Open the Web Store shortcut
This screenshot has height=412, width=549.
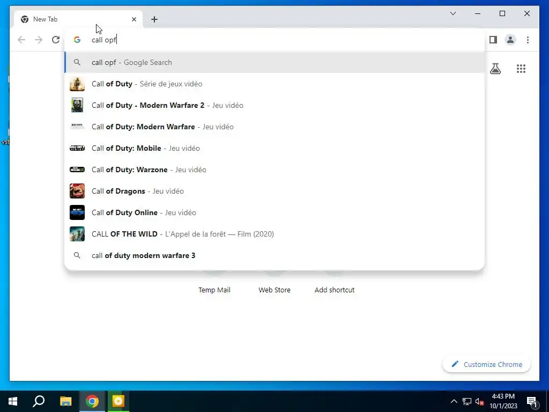(x=274, y=290)
